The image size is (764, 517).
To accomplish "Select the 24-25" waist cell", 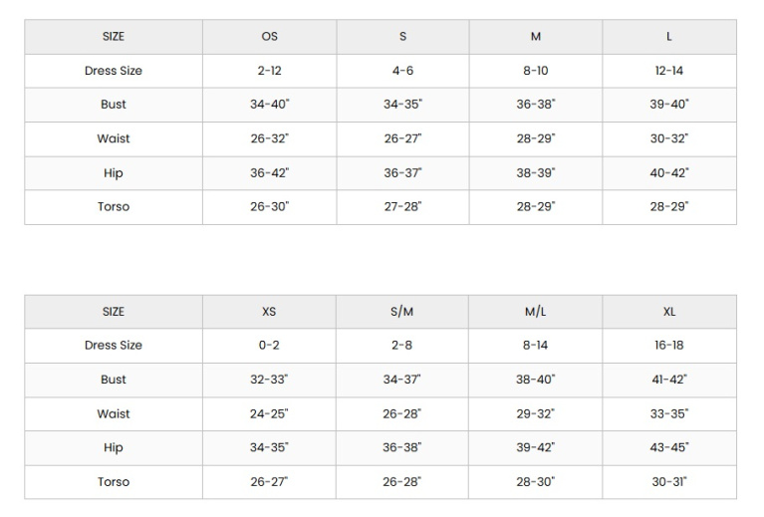I will click(x=269, y=413).
